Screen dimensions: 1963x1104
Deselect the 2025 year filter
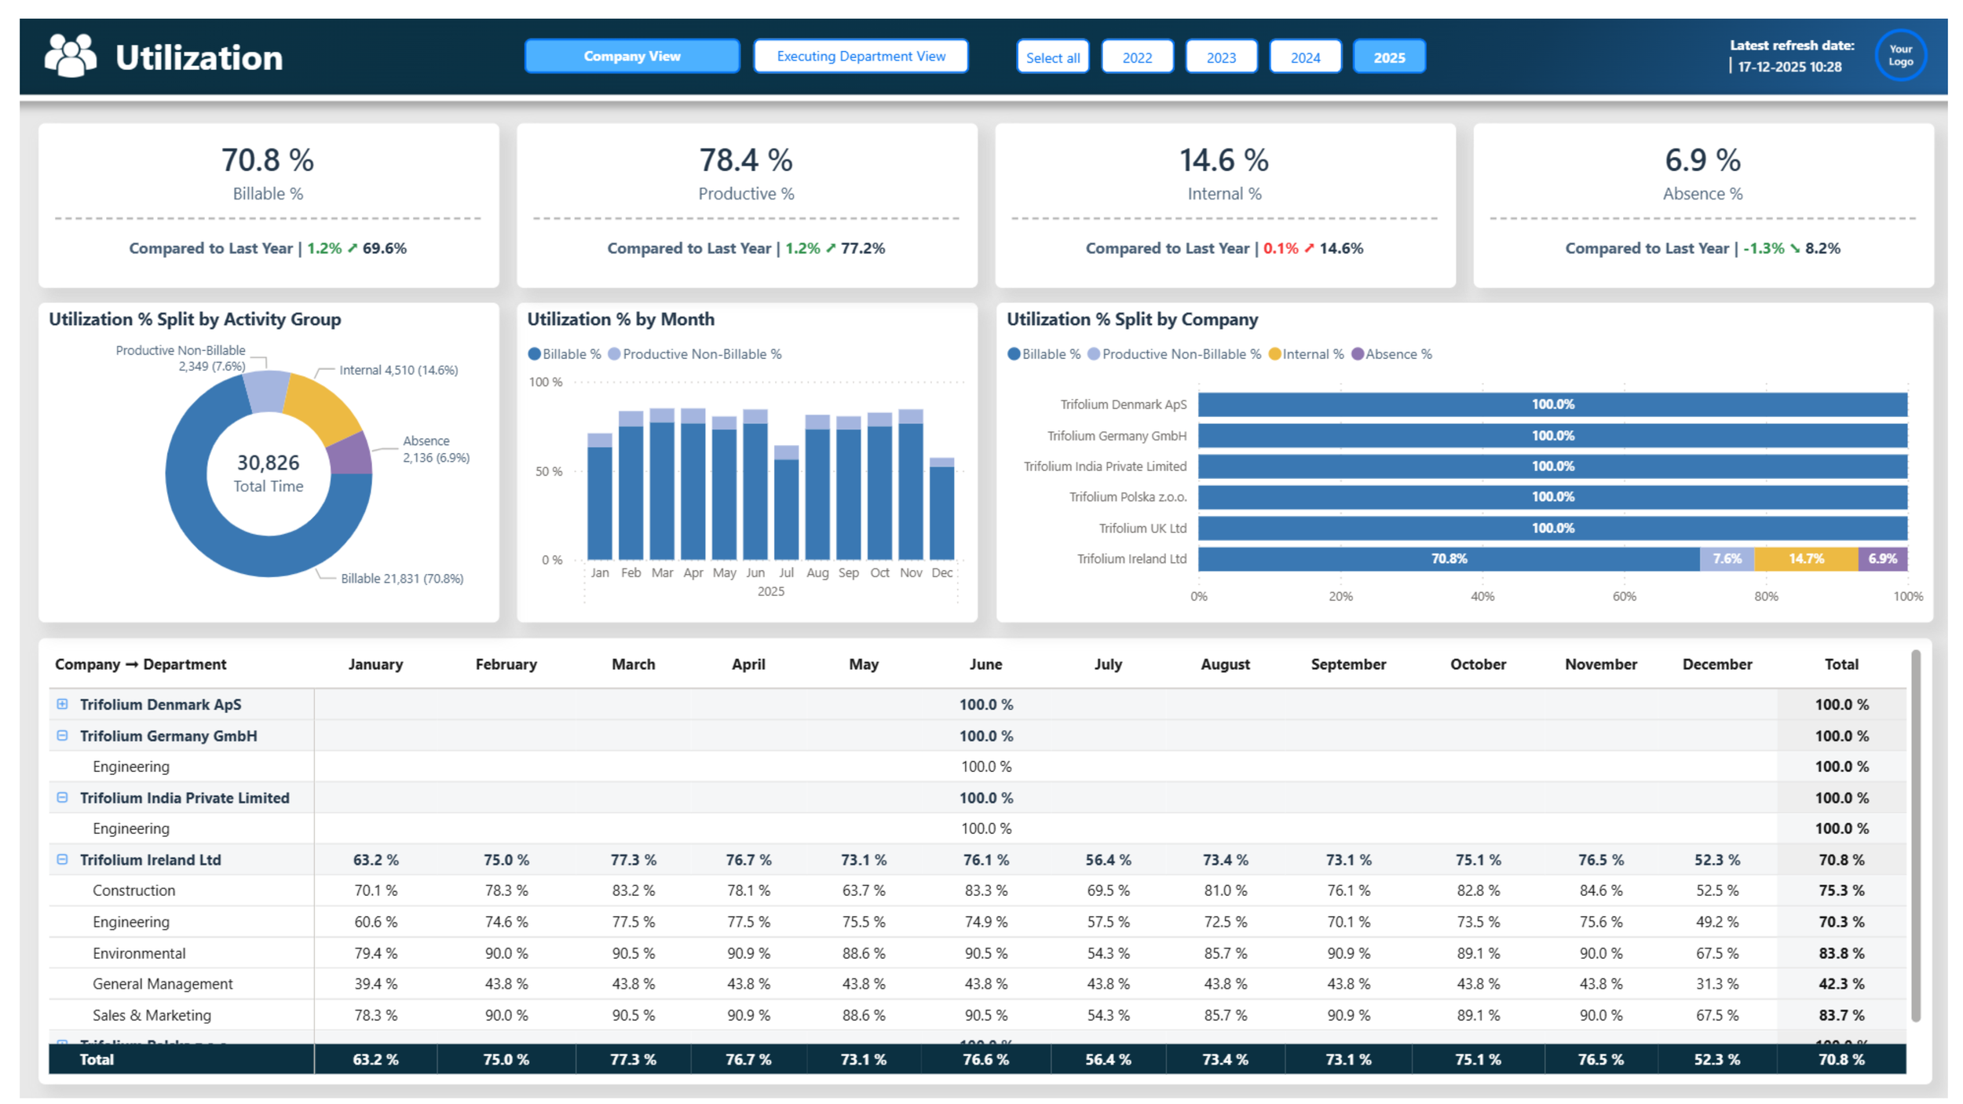pyautogui.click(x=1388, y=57)
